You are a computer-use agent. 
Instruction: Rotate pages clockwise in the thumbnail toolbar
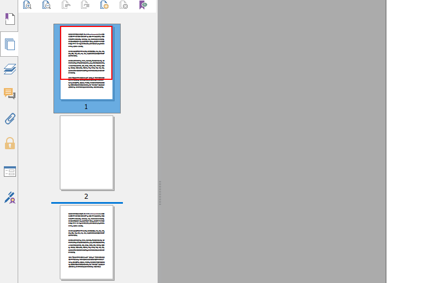point(85,5)
